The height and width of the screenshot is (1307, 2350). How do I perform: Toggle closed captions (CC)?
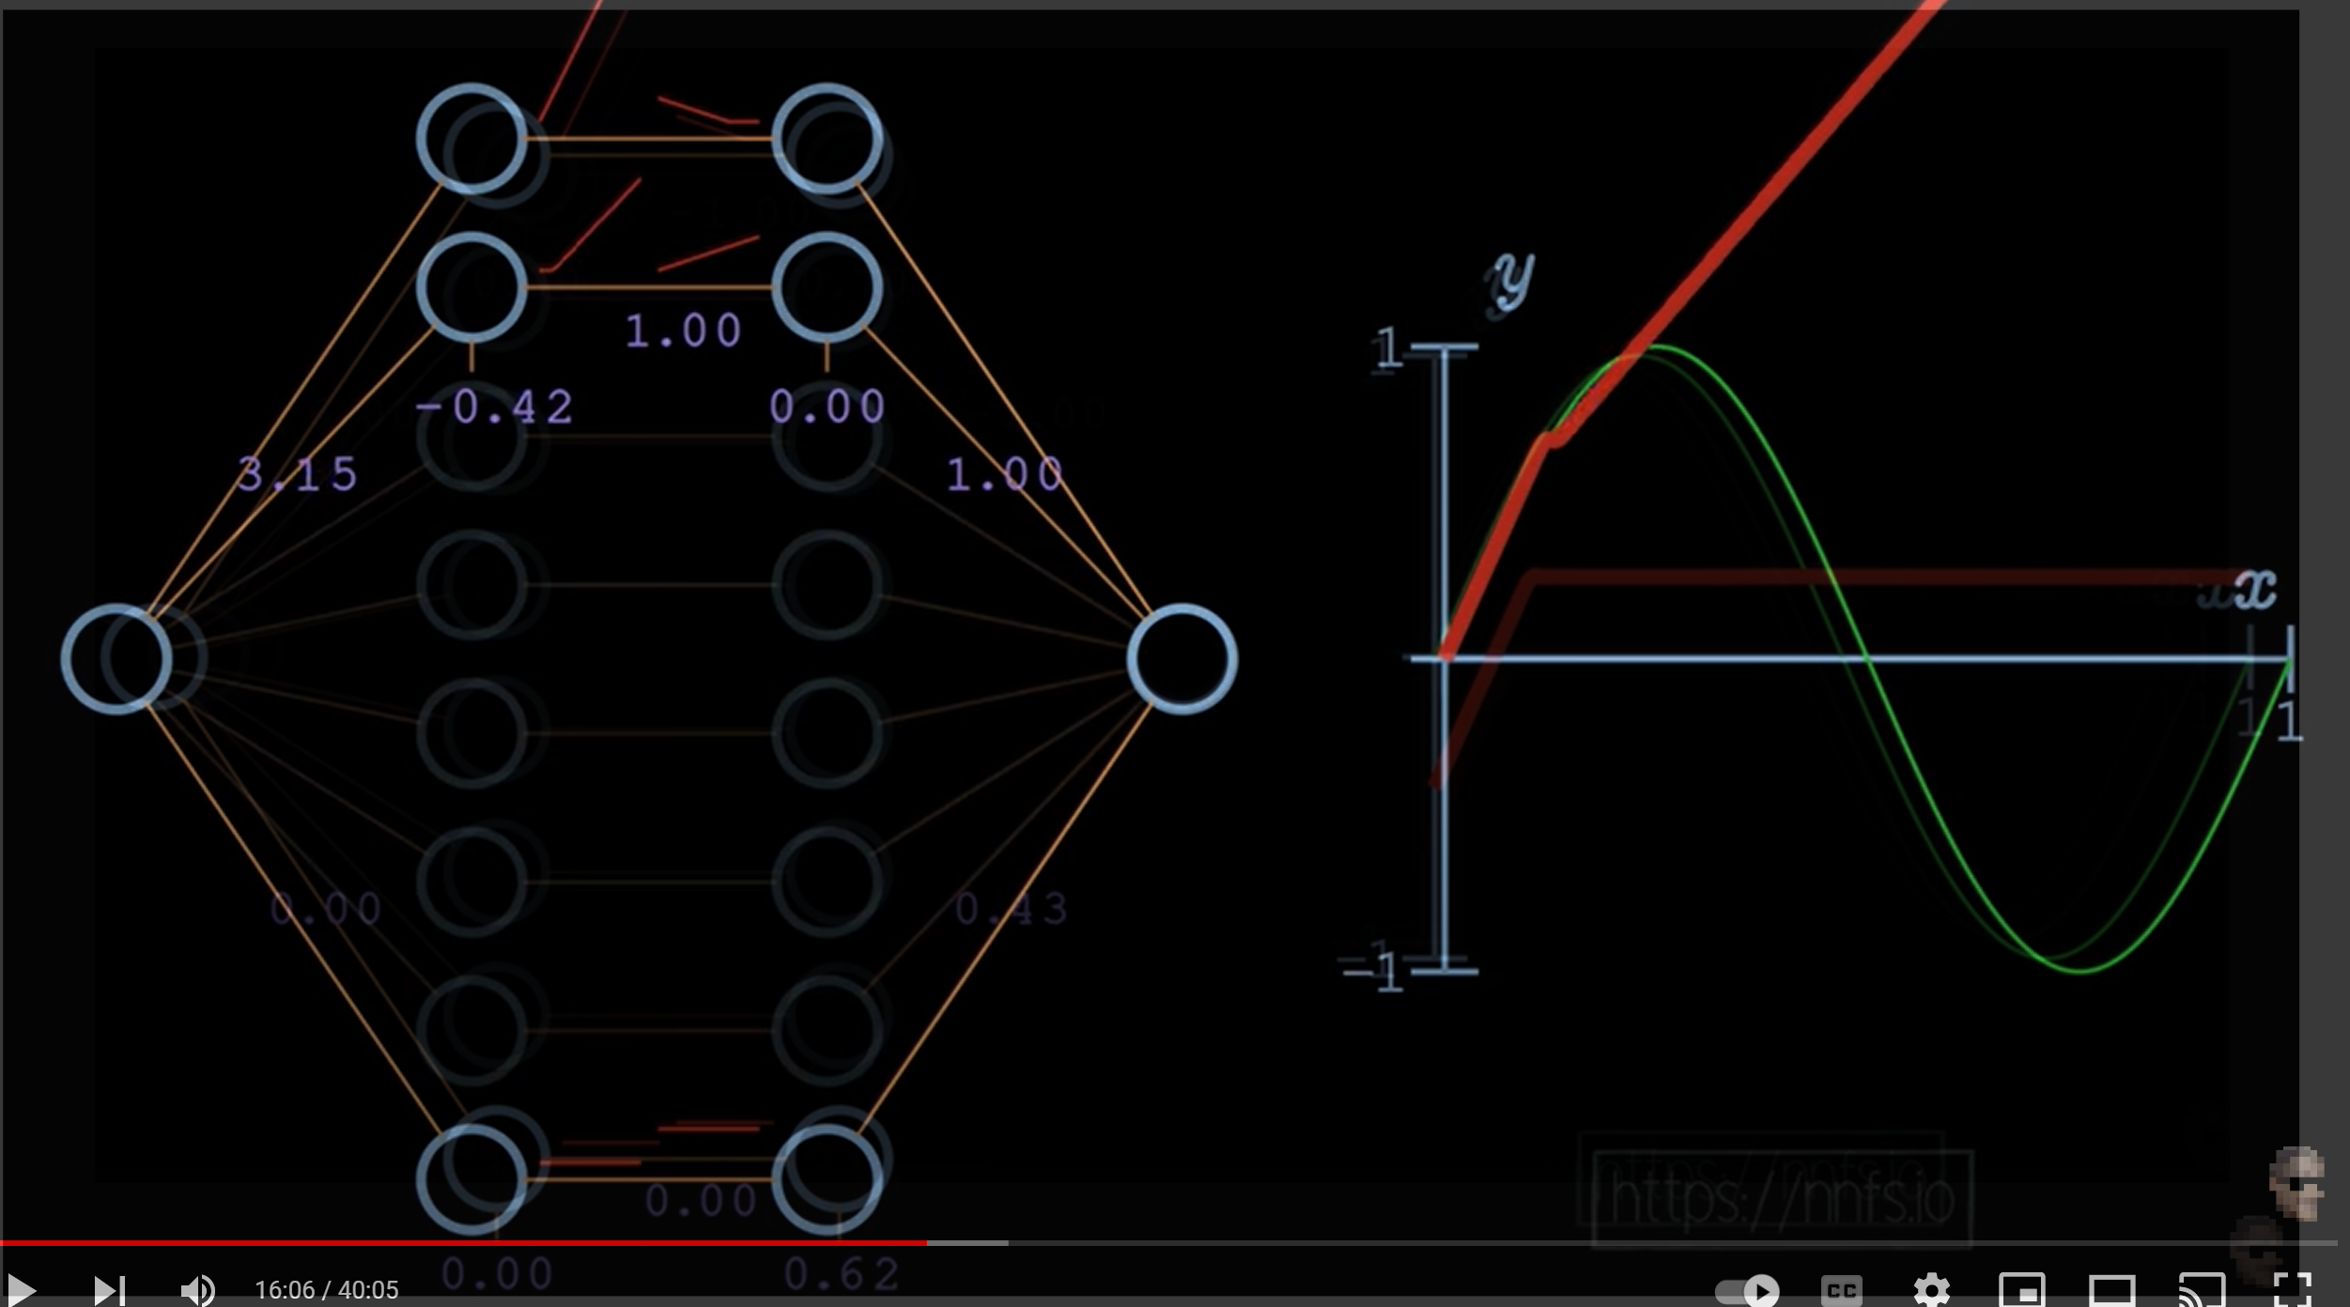coord(1841,1291)
